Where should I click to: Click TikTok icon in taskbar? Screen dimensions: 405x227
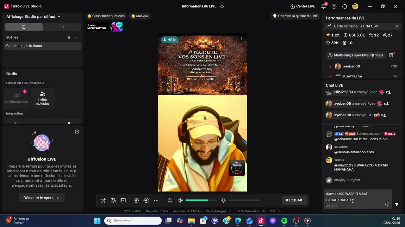click(261, 221)
